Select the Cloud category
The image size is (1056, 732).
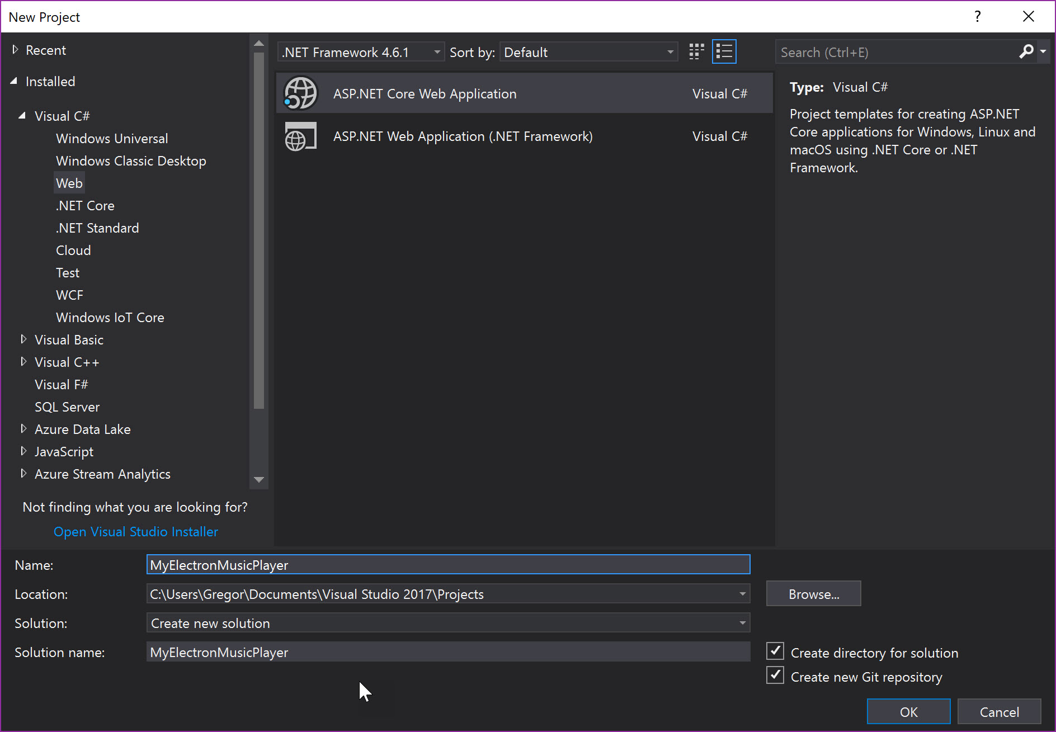click(73, 251)
